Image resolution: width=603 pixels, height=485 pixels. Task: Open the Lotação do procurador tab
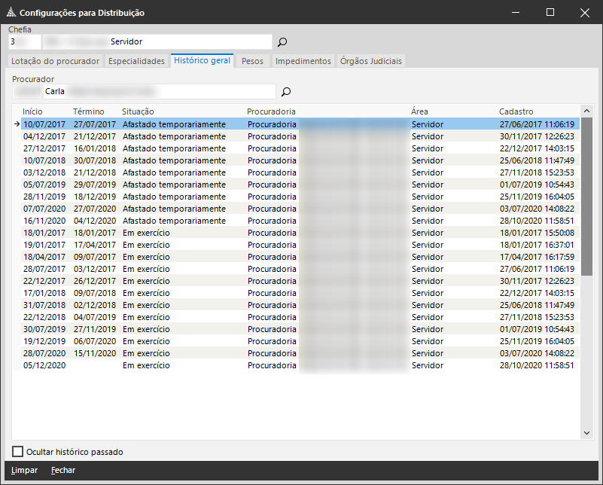point(56,61)
